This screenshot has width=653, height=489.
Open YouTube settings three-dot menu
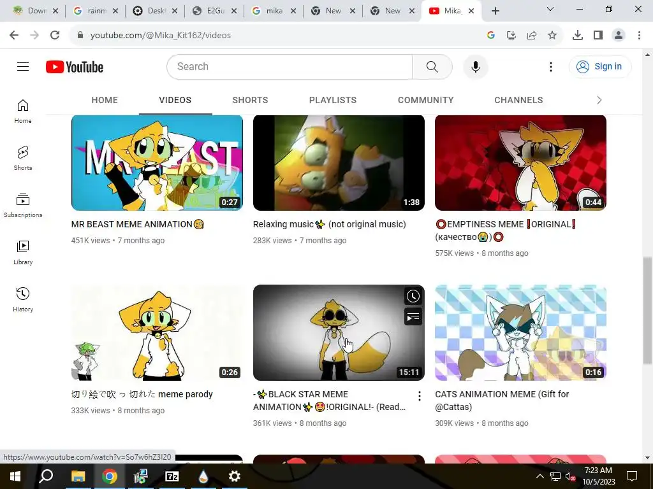[x=550, y=66]
